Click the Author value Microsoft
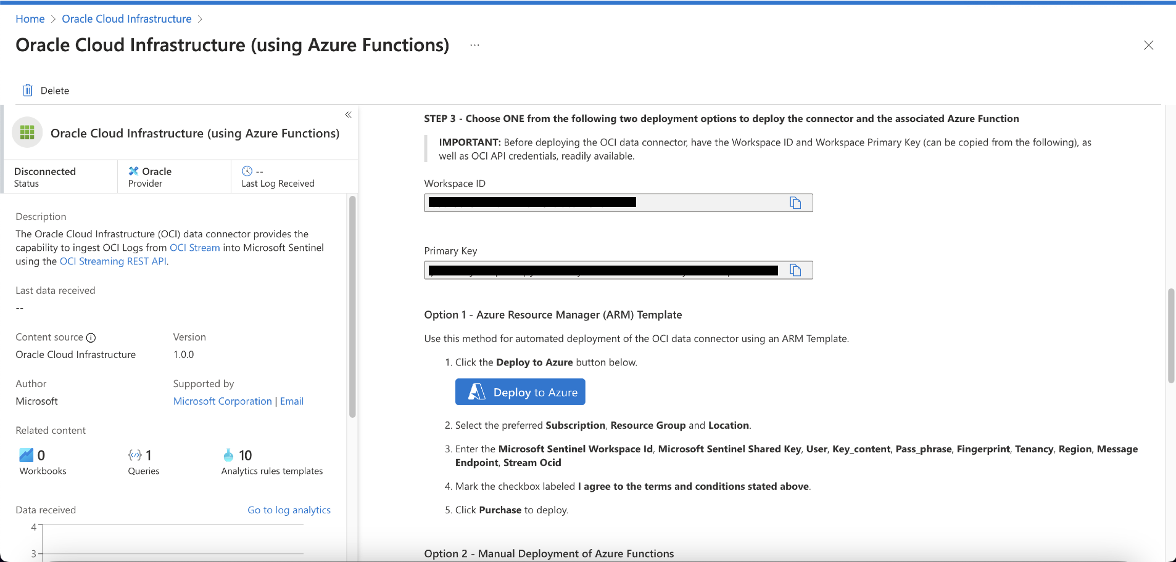This screenshot has width=1176, height=562. click(37, 401)
